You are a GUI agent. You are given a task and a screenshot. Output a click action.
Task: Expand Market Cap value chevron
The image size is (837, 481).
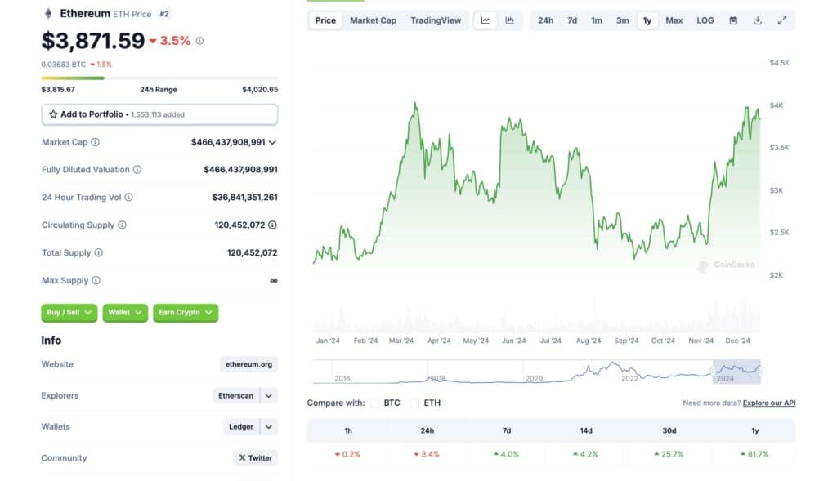tap(273, 142)
